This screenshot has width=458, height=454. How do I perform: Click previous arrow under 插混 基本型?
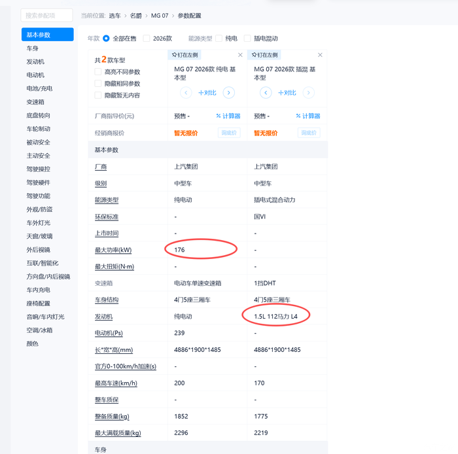[x=266, y=93]
